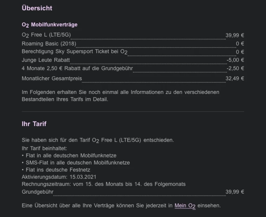Image resolution: width=266 pixels, height=217 pixels.
Task: Click the Junge Leute Rabatt line
Action: pos(46,60)
